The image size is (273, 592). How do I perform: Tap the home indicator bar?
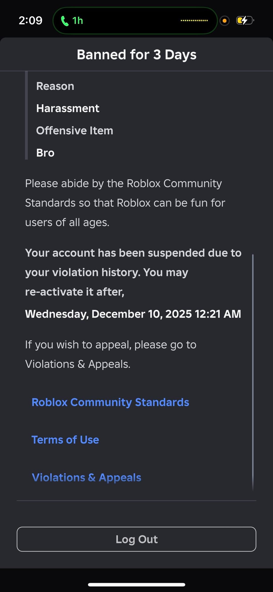pos(136,584)
